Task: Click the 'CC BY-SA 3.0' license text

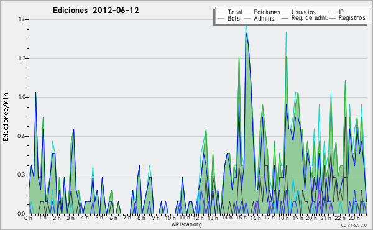Action: (x=354, y=225)
